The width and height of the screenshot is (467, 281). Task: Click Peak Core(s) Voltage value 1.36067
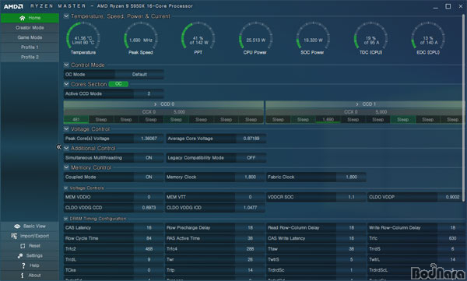[x=149, y=139]
